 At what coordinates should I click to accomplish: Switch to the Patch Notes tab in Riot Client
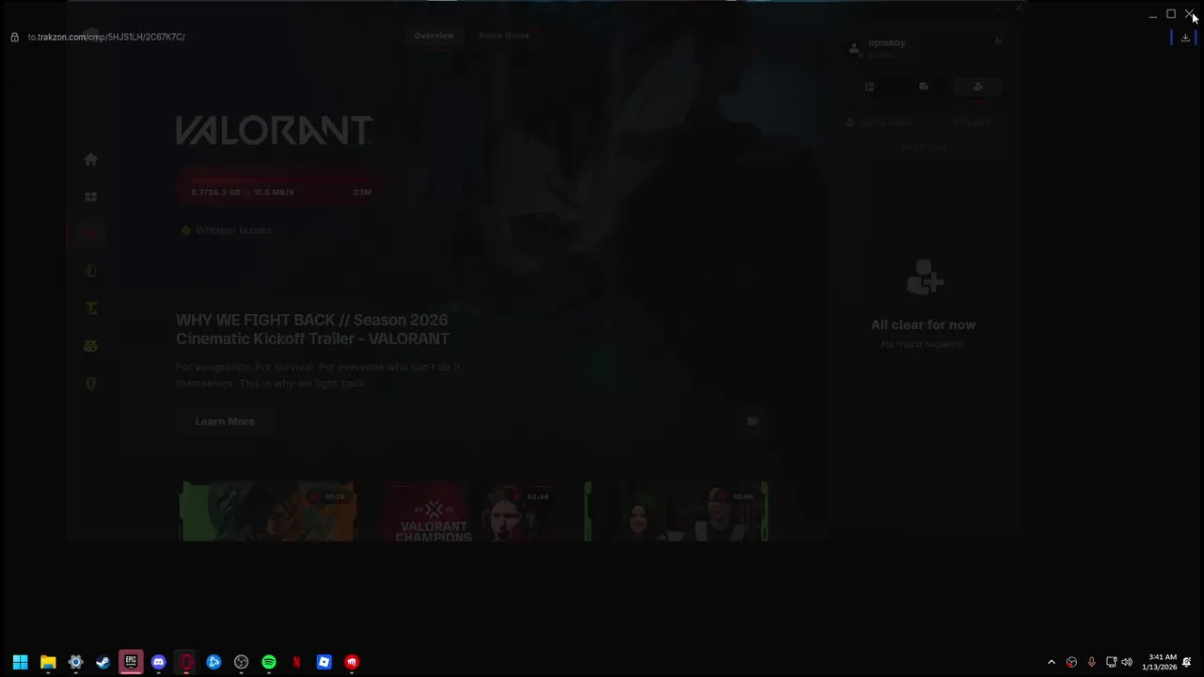tap(504, 36)
